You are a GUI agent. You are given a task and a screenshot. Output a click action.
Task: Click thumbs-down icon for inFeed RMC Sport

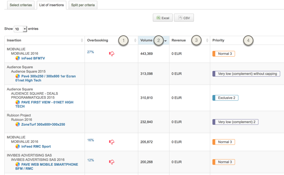pos(112,142)
